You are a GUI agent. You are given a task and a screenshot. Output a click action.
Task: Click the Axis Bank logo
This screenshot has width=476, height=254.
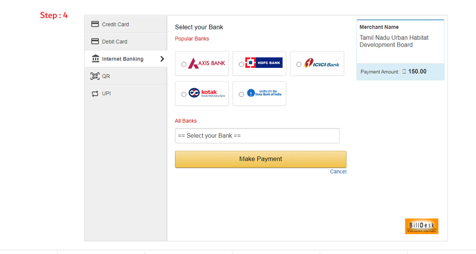coord(206,63)
